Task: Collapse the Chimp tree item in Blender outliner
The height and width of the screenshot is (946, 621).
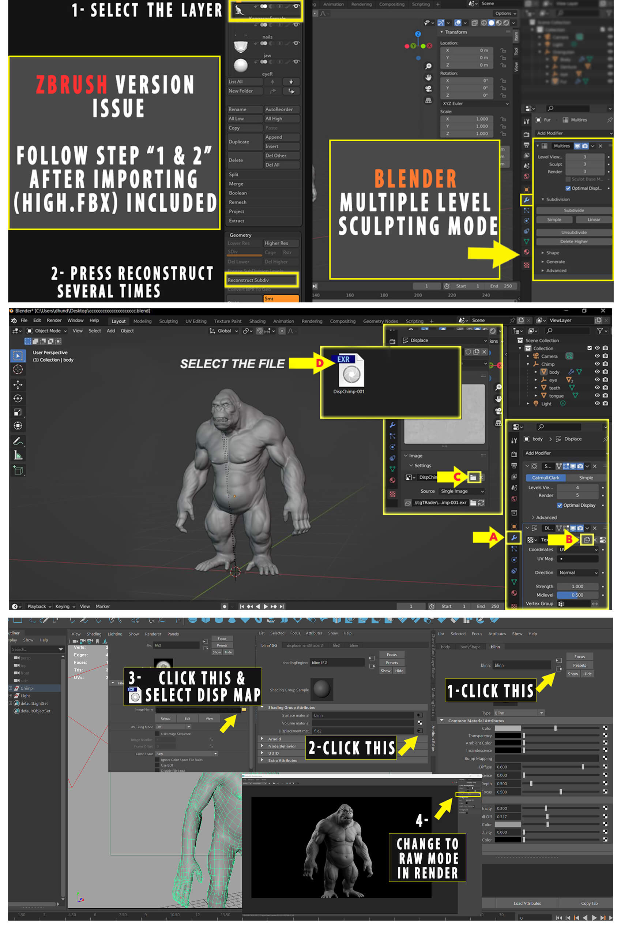Action: [527, 364]
